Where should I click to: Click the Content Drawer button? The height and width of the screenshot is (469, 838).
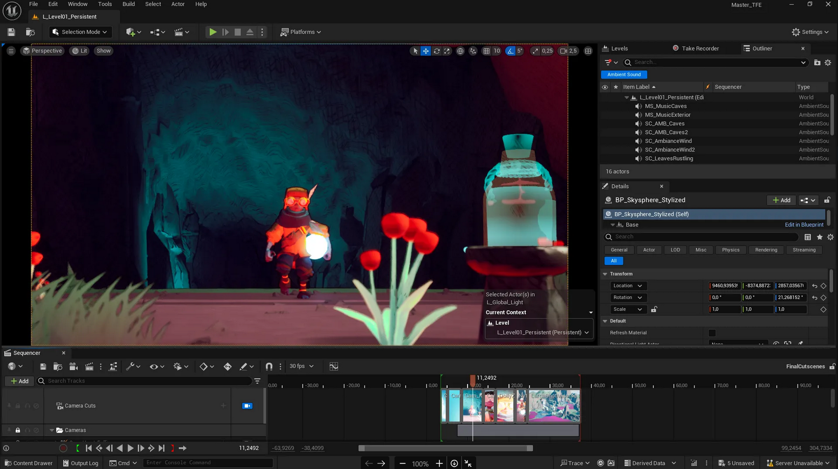[29, 463]
